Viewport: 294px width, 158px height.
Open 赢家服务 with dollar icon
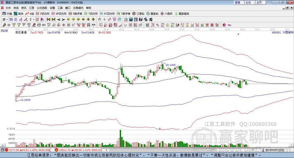182,14
